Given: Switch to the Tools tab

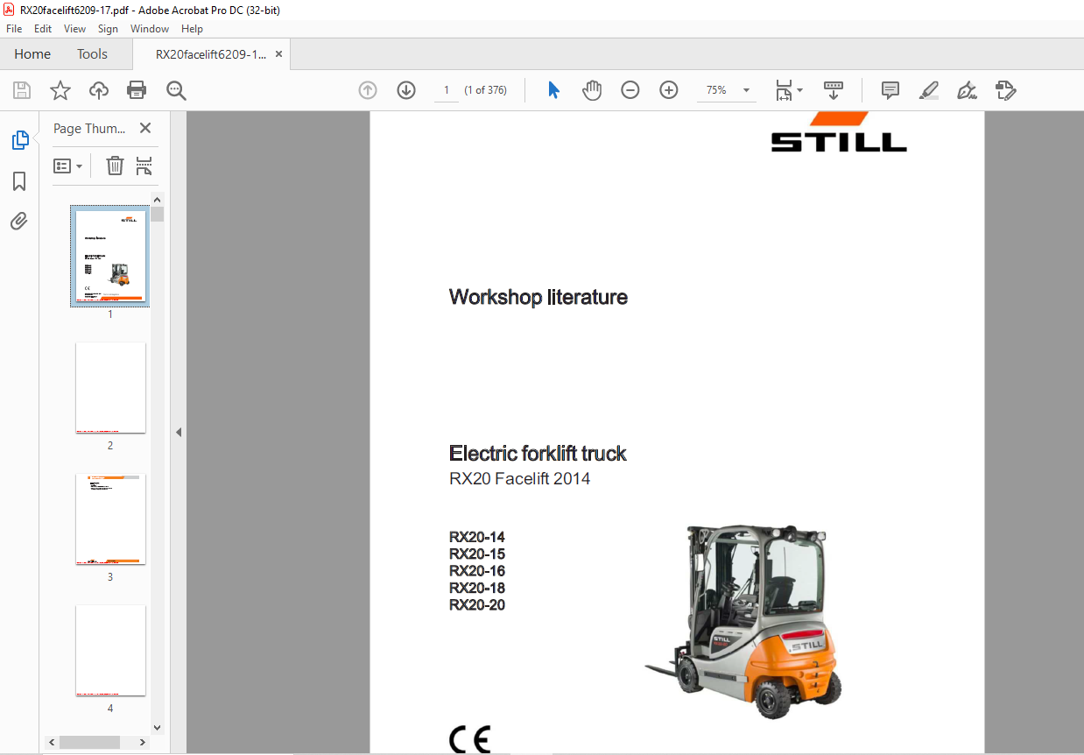Looking at the screenshot, I should tap(92, 54).
